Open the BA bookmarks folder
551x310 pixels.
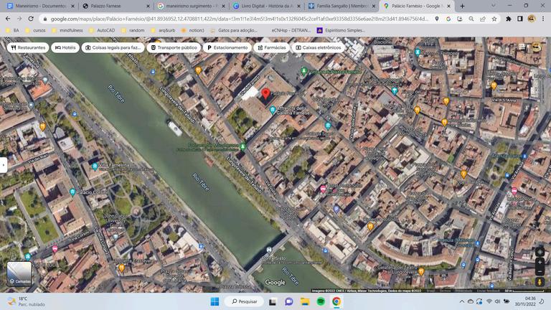(12, 31)
